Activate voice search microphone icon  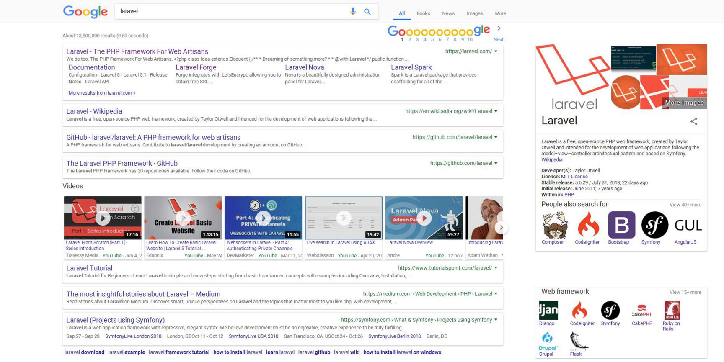point(353,11)
